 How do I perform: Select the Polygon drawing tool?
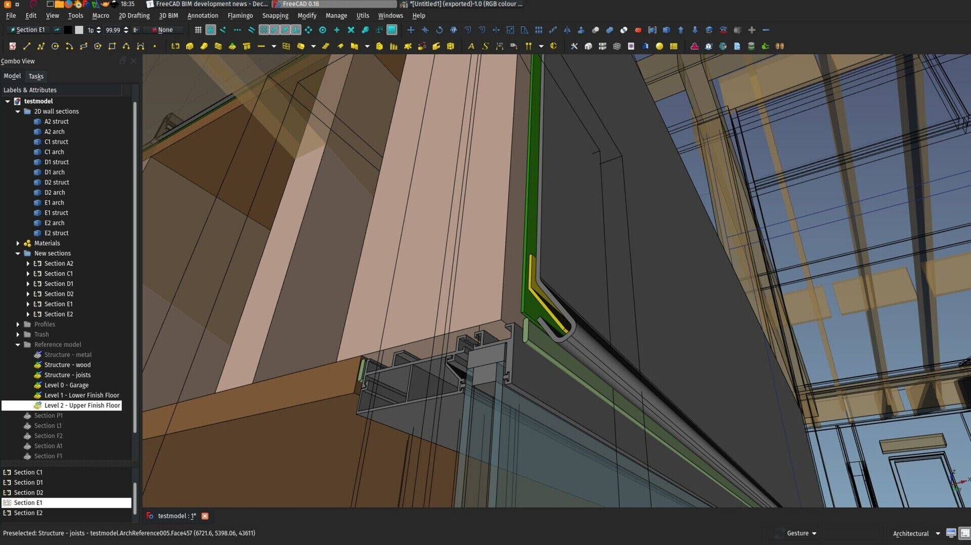[98, 46]
